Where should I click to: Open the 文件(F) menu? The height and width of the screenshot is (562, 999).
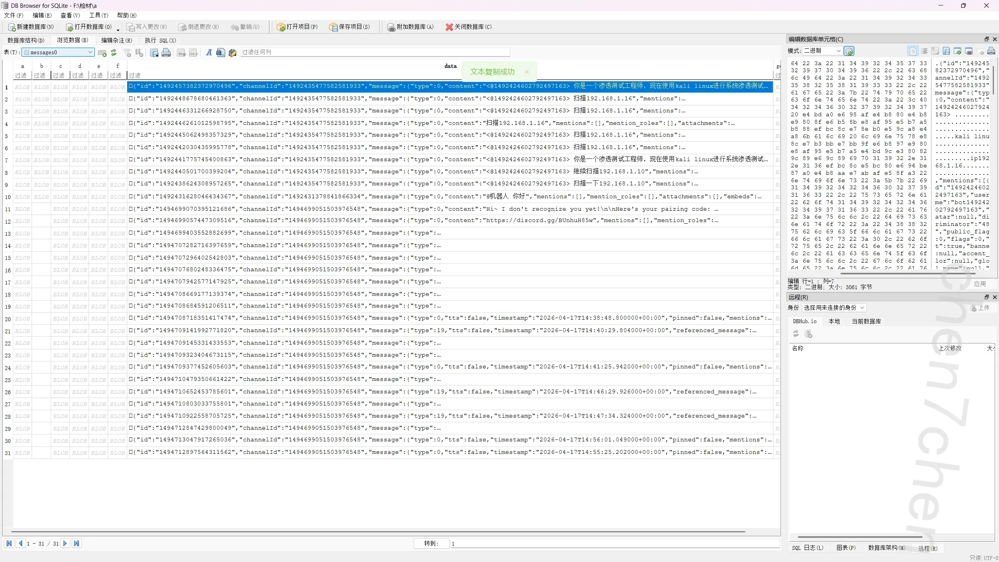pyautogui.click(x=14, y=15)
